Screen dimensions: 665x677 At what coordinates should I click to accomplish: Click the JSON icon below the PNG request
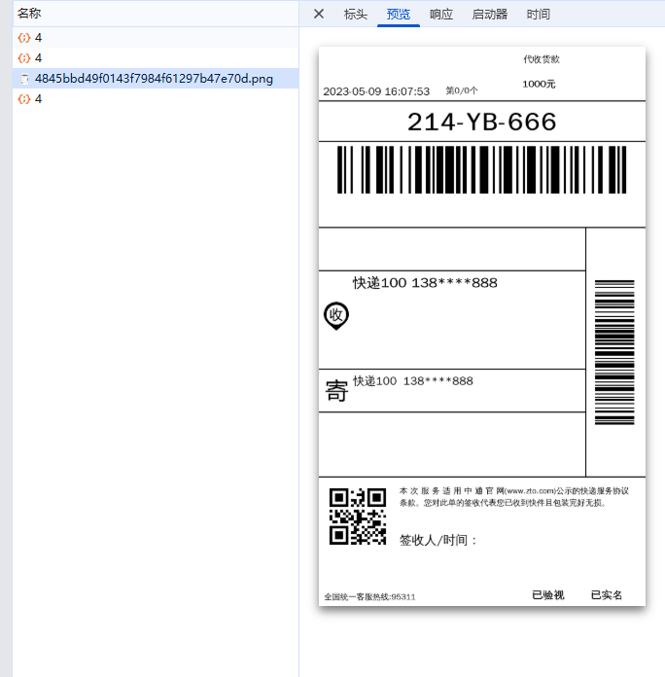coord(24,99)
